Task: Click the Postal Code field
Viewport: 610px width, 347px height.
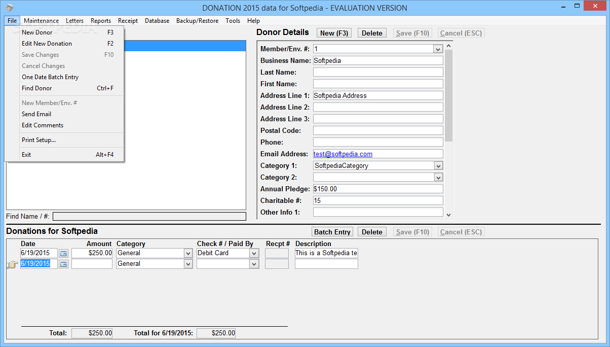Action: [378, 130]
